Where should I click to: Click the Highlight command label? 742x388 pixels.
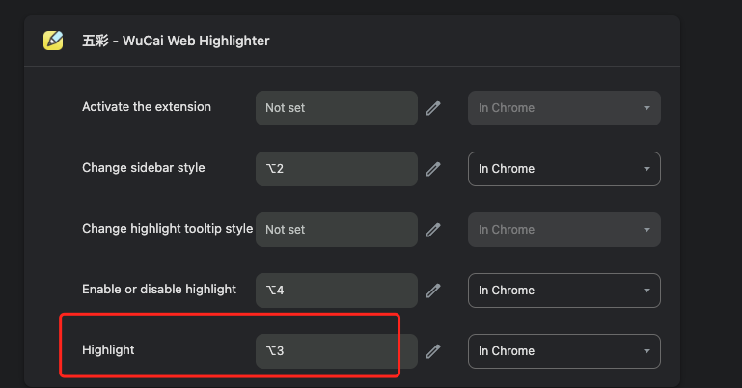click(x=108, y=350)
